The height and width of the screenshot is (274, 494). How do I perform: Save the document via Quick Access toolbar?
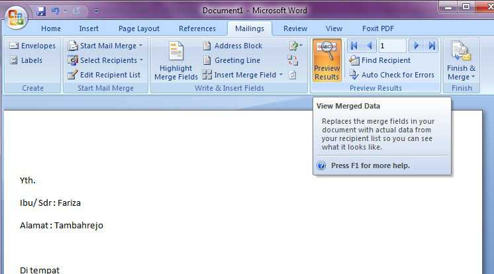[41, 11]
